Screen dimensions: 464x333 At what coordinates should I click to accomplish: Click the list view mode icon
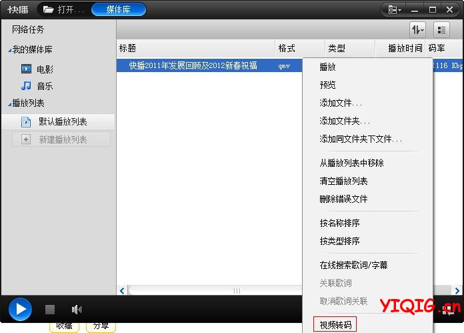(441, 29)
